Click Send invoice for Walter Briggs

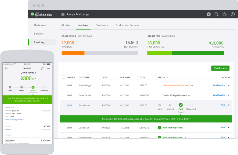pos(218,85)
